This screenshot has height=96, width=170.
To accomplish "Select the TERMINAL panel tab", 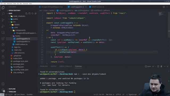I will click(x=78, y=66).
